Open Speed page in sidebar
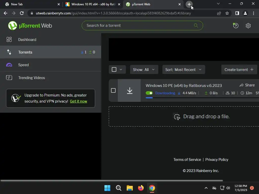259x194 pixels. pyautogui.click(x=51, y=65)
